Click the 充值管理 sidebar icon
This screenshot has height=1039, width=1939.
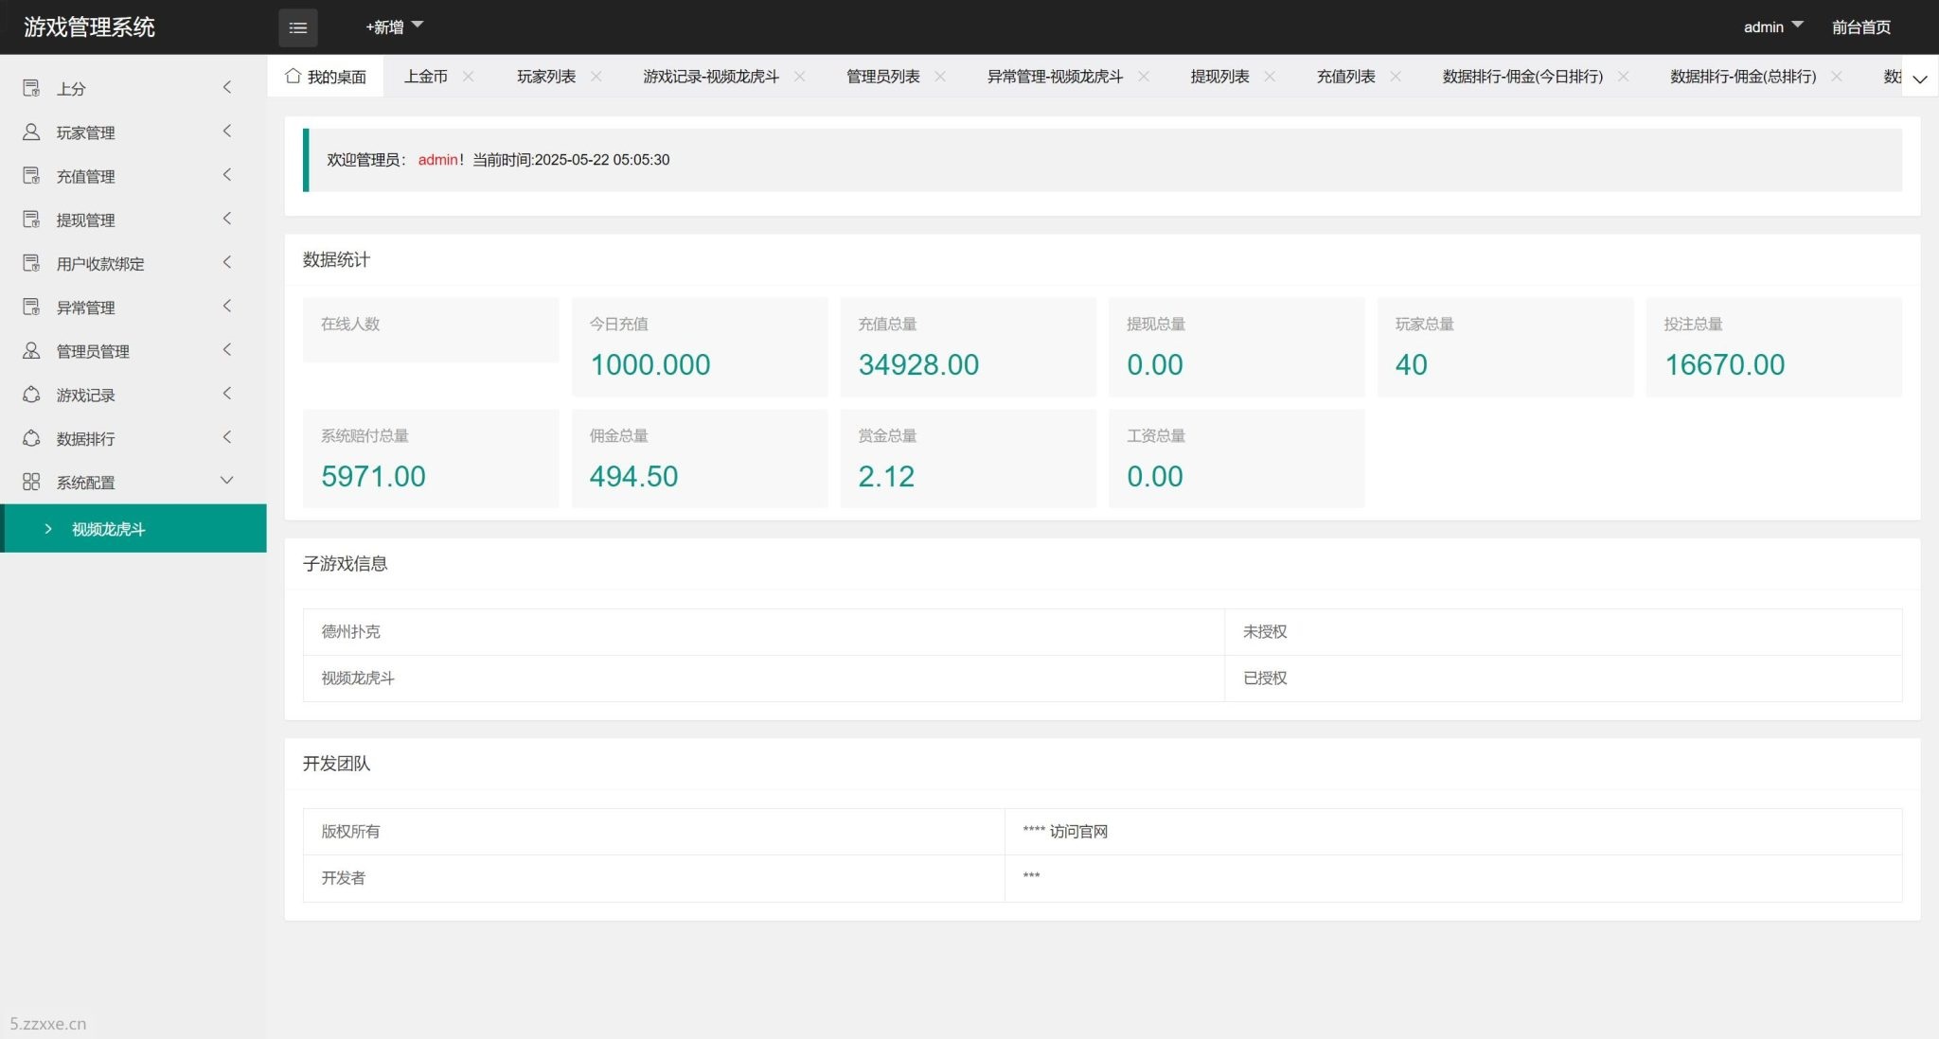coord(31,176)
